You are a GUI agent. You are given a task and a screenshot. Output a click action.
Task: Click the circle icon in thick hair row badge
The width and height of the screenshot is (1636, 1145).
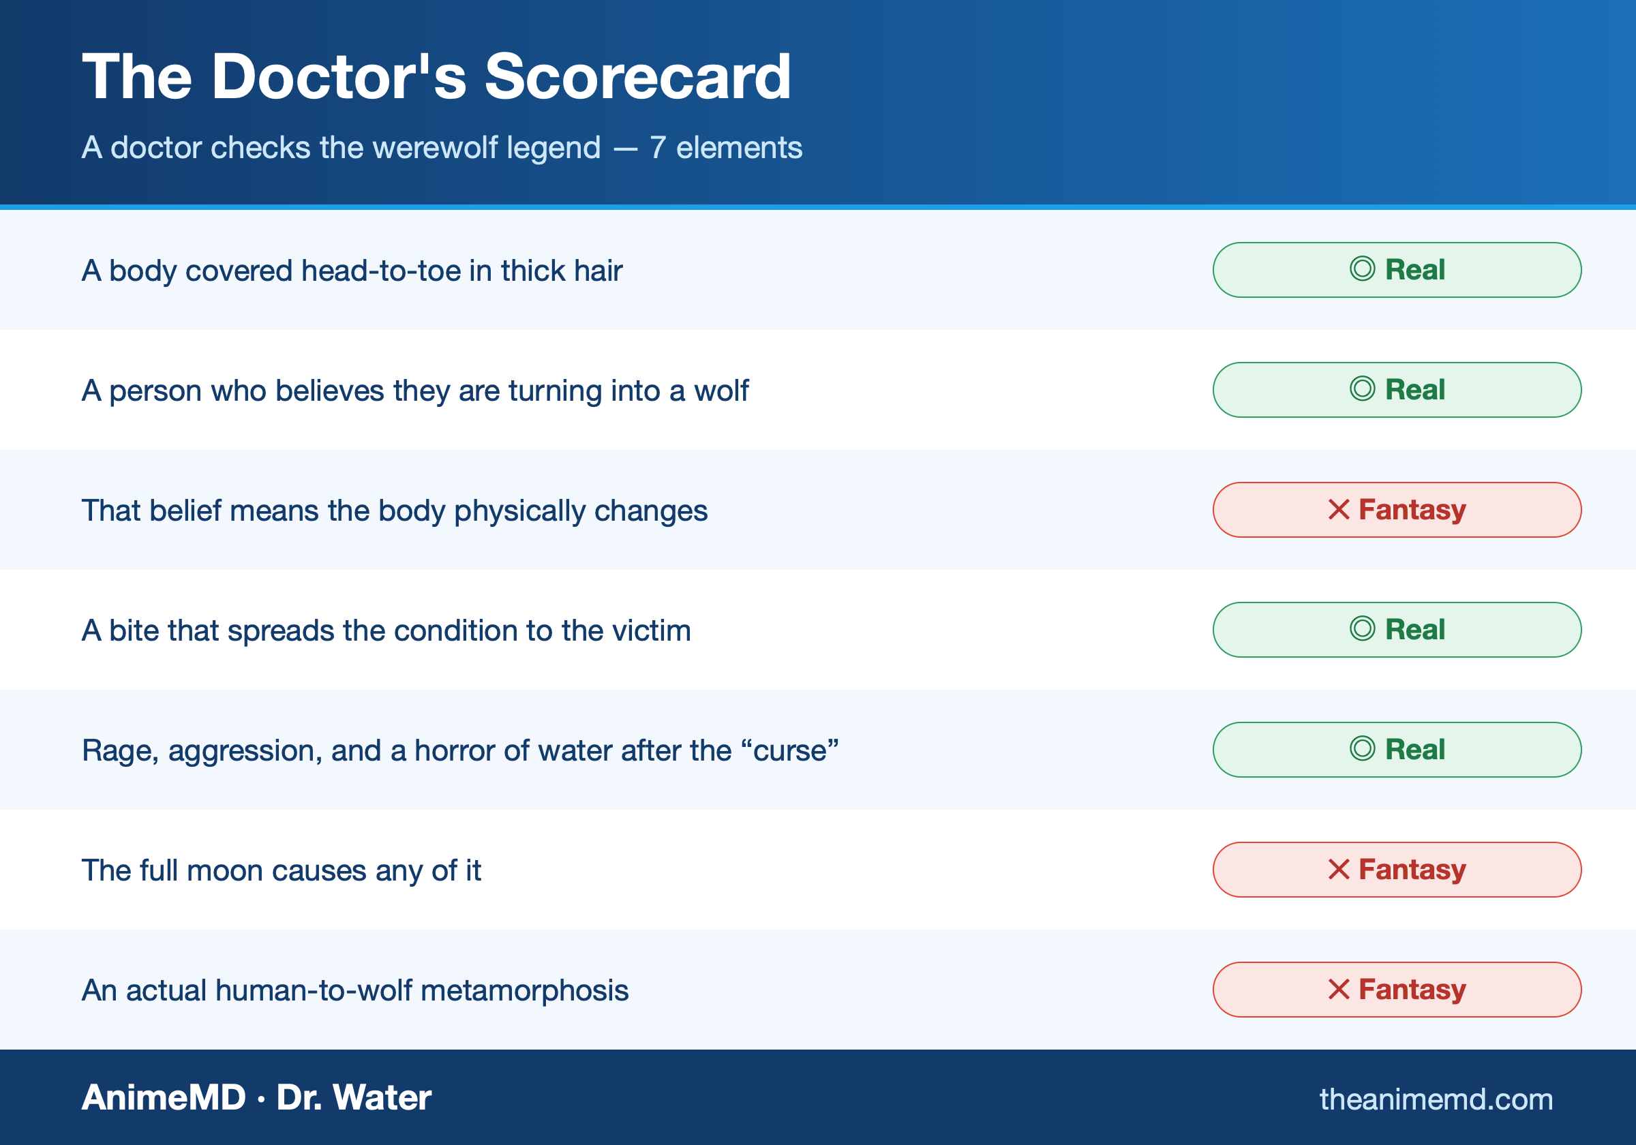[1362, 269]
